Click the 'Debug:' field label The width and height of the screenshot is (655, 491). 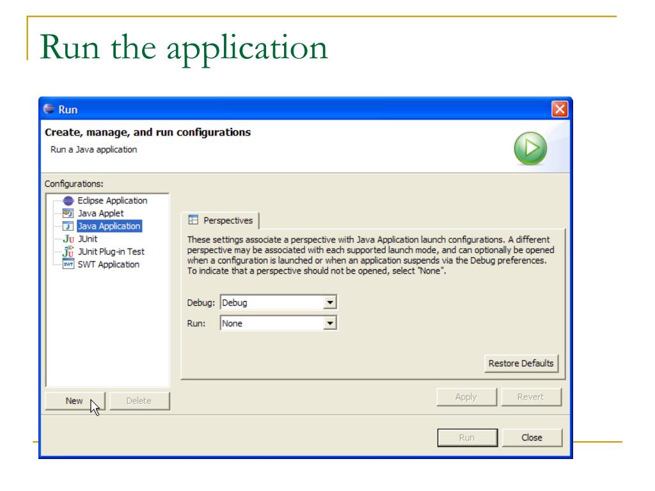200,302
